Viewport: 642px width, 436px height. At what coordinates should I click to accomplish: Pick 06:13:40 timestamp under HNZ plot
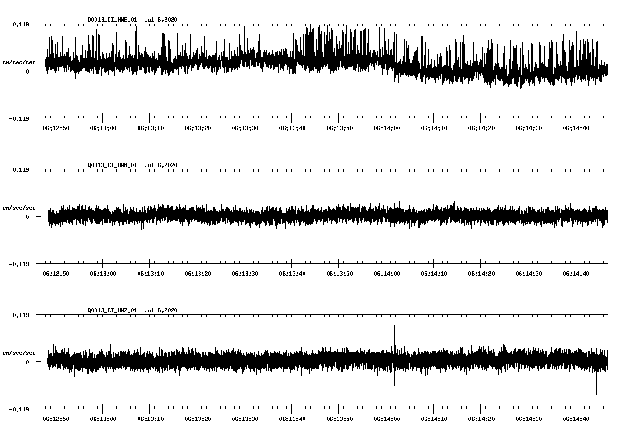coord(293,419)
